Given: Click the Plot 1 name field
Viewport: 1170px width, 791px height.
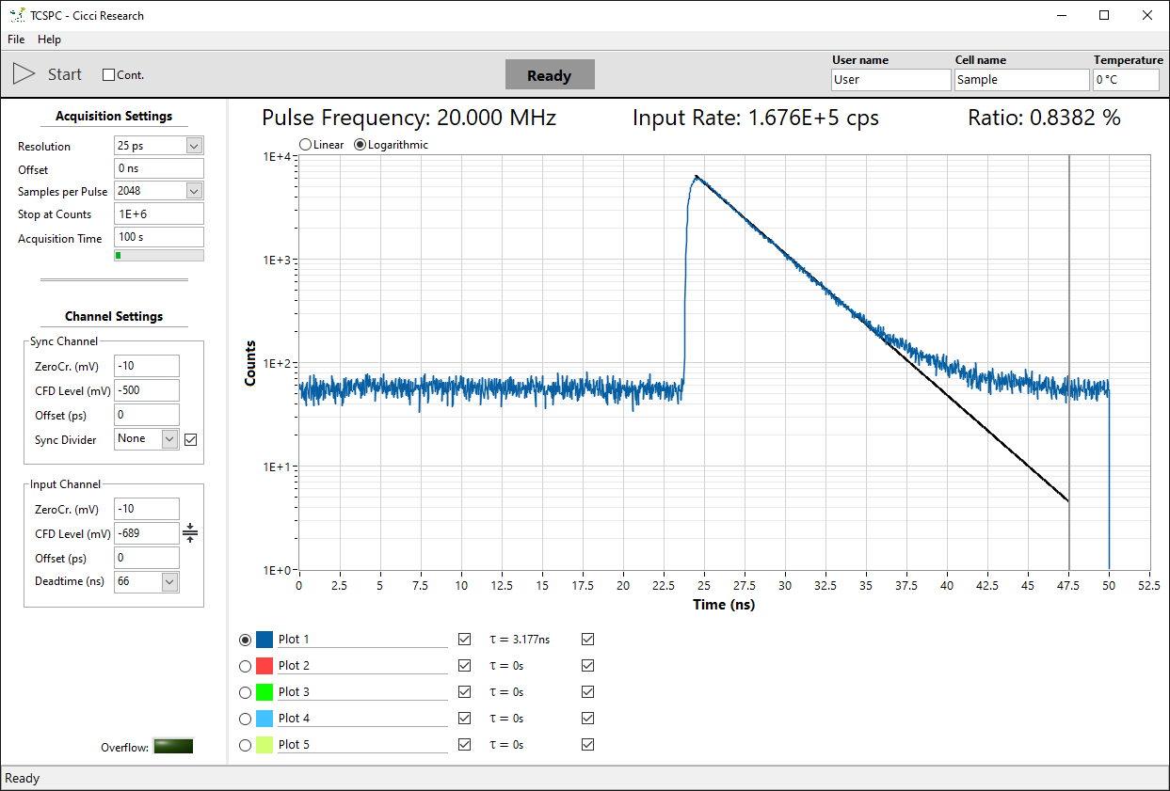Looking at the screenshot, I should click(x=362, y=640).
